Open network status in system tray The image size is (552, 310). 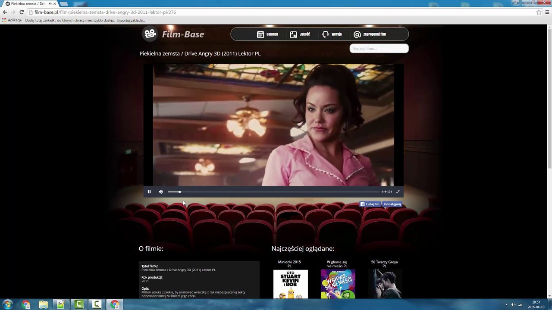[x=520, y=304]
